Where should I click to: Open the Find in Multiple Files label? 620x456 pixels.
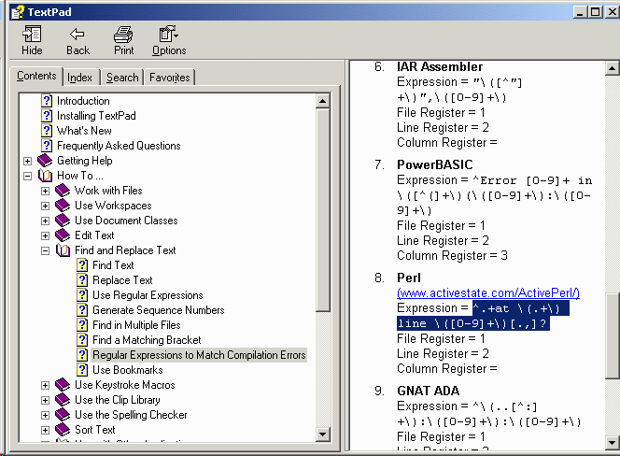[x=136, y=325]
